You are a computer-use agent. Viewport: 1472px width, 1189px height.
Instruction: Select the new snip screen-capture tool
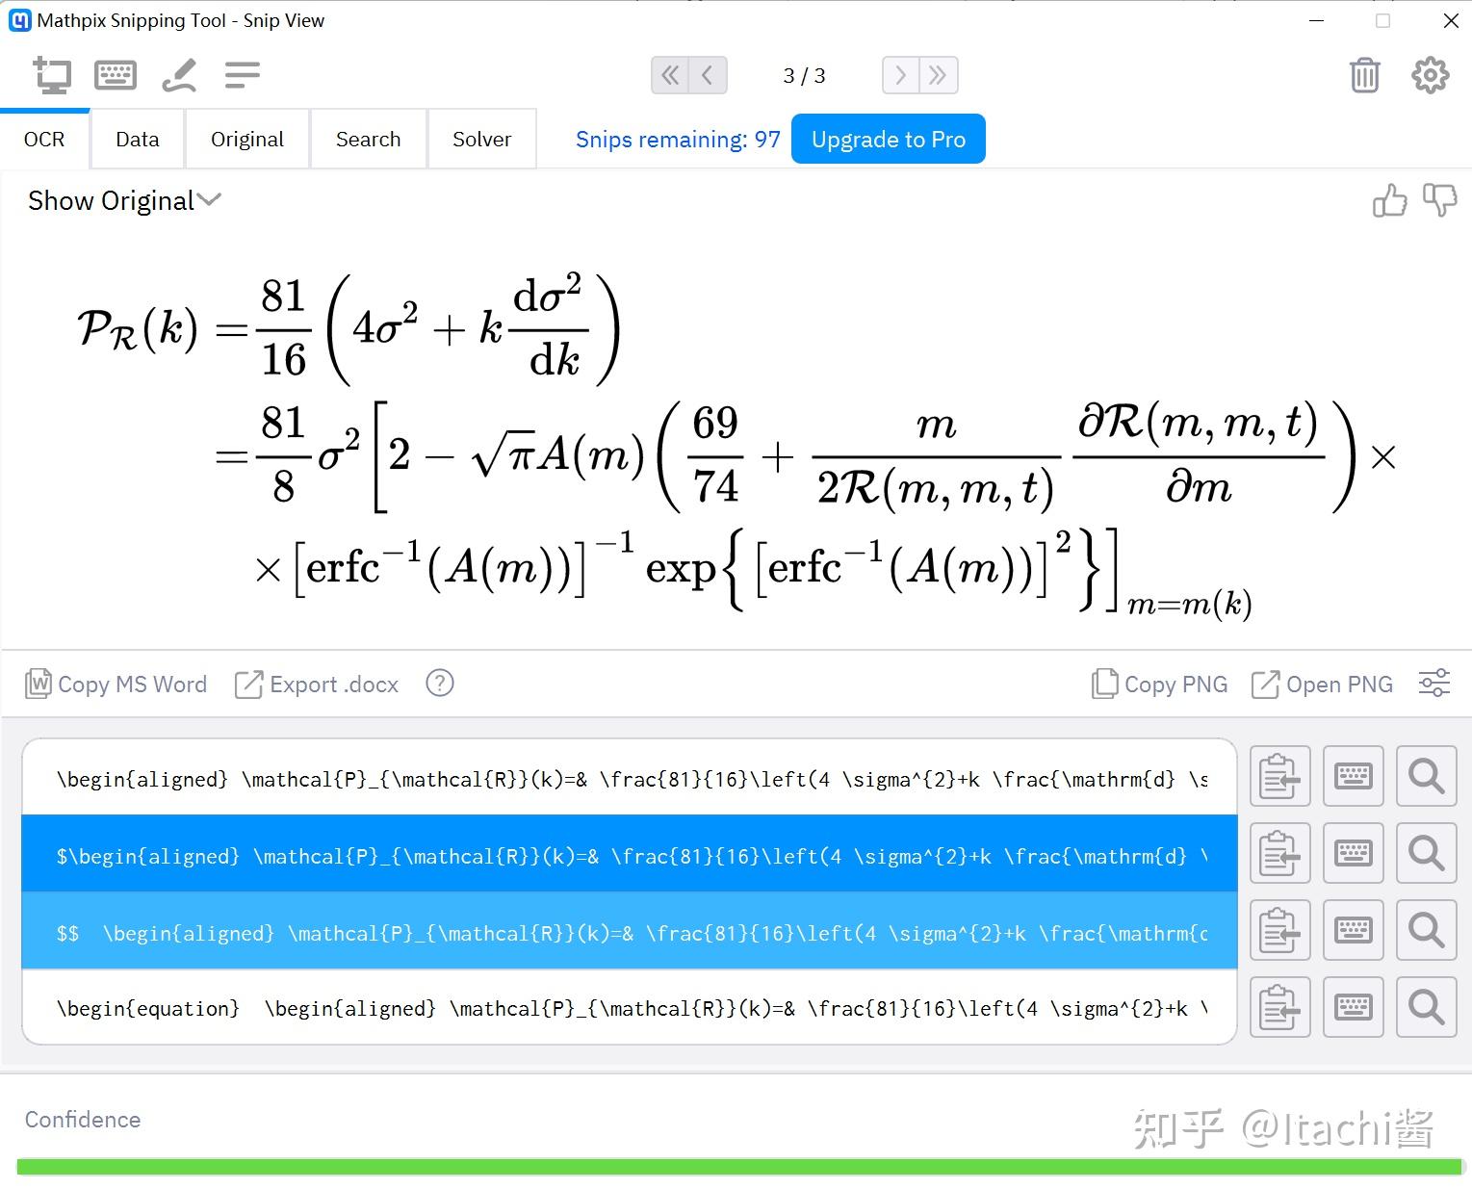tap(54, 74)
